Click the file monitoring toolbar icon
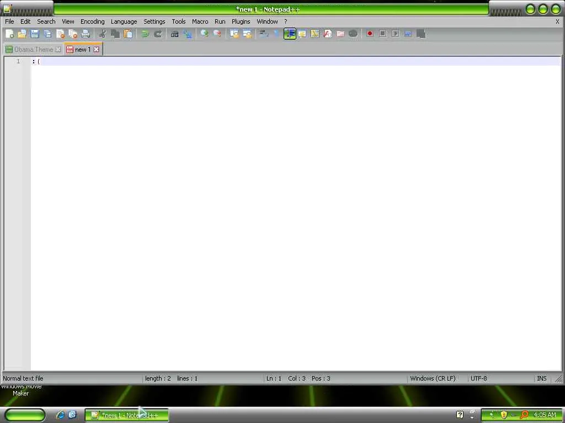565x423 pixels. coord(353,34)
